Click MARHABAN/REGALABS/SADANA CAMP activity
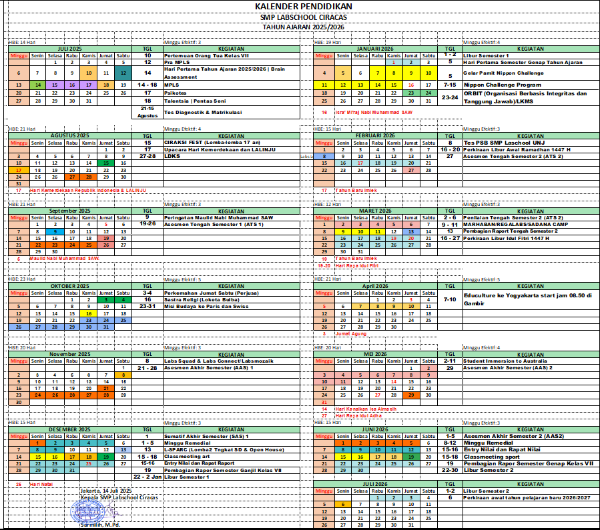The width and height of the screenshot is (600, 530). click(x=511, y=224)
